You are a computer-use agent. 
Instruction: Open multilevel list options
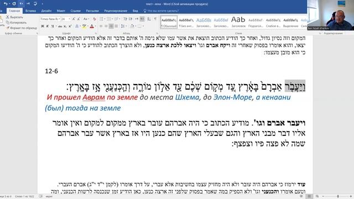(116, 19)
